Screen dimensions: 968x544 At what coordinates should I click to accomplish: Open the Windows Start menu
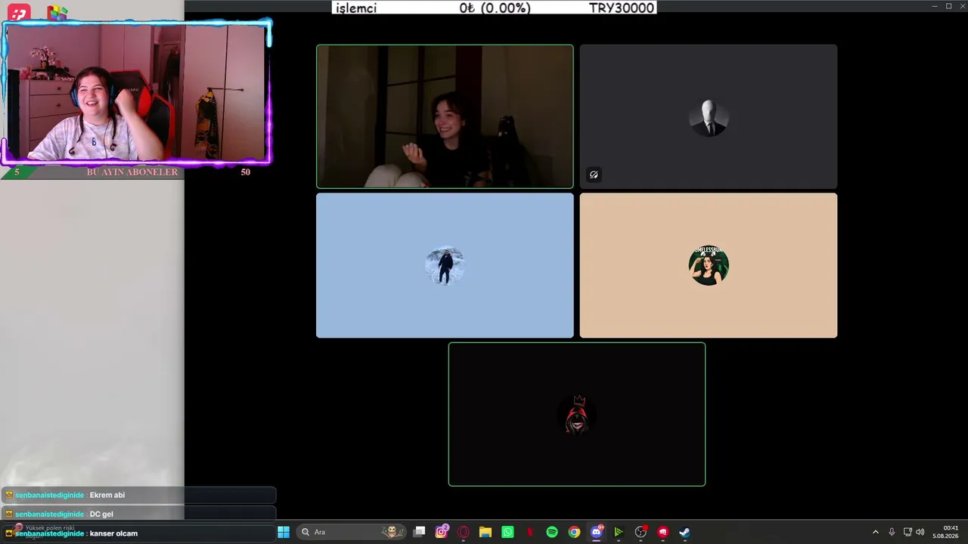pyautogui.click(x=284, y=532)
